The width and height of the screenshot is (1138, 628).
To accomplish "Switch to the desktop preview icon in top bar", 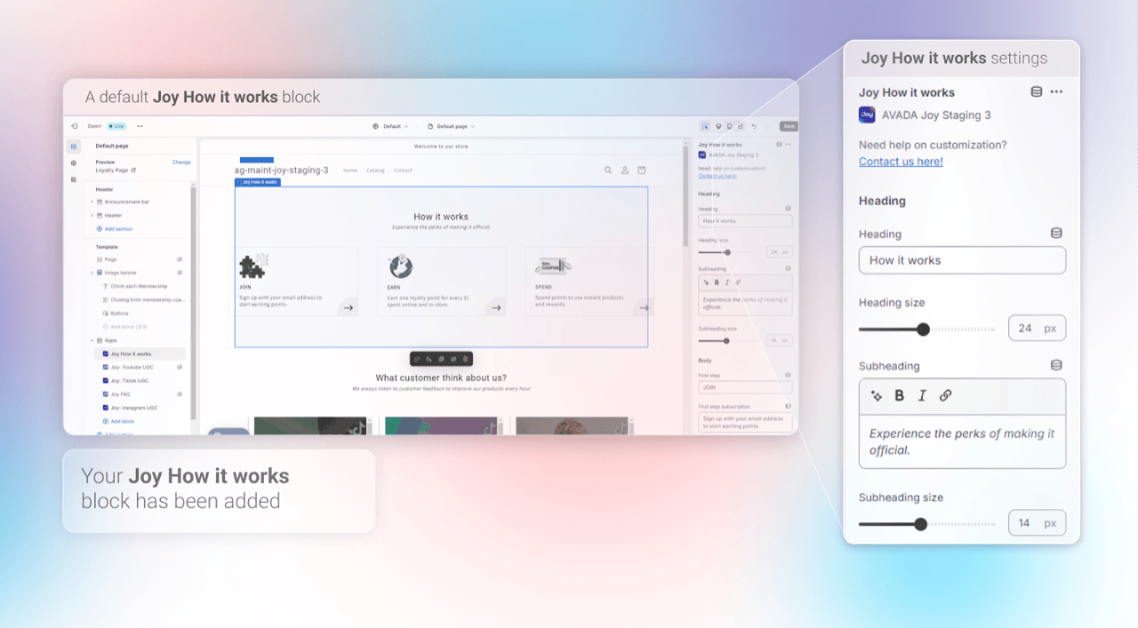I will (718, 126).
